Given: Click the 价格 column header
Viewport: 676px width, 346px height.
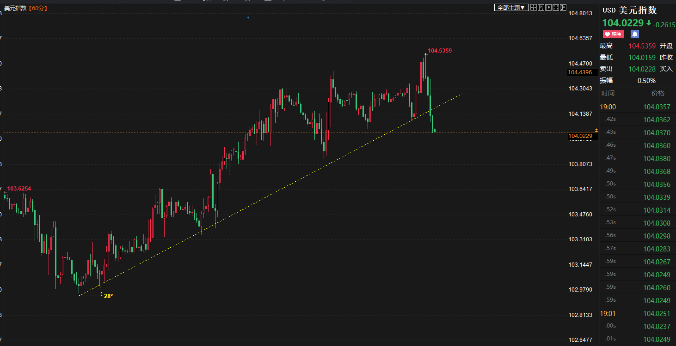Looking at the screenshot, I should (658, 93).
